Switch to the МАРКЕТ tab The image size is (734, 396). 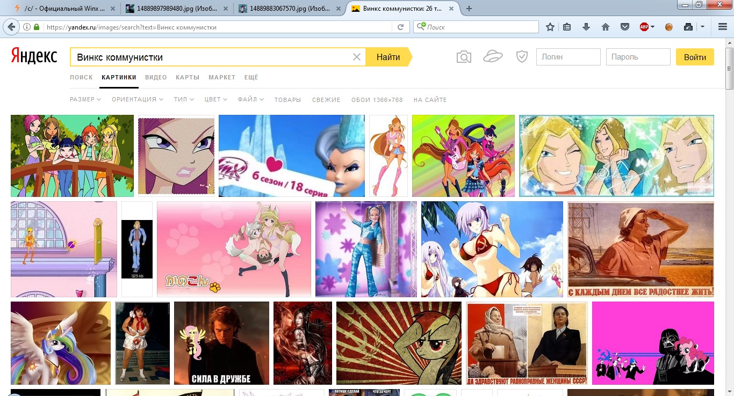click(222, 77)
